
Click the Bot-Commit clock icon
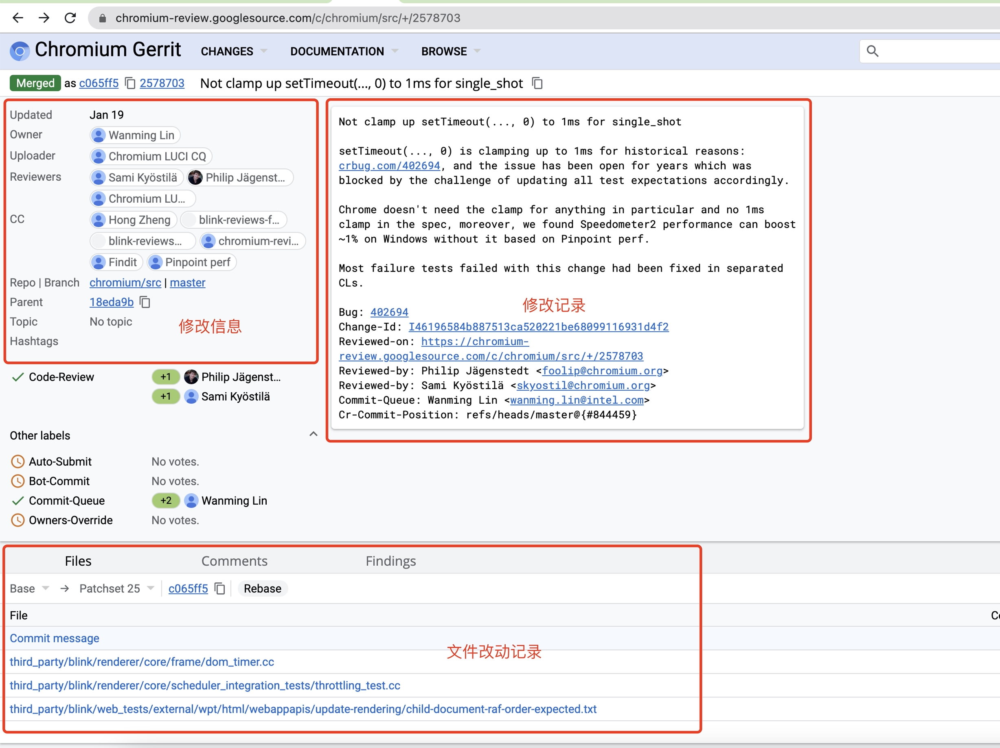[x=18, y=481]
